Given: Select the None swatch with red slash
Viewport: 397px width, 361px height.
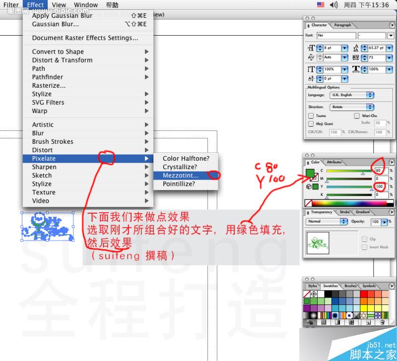Looking at the screenshot, I should [x=307, y=294].
